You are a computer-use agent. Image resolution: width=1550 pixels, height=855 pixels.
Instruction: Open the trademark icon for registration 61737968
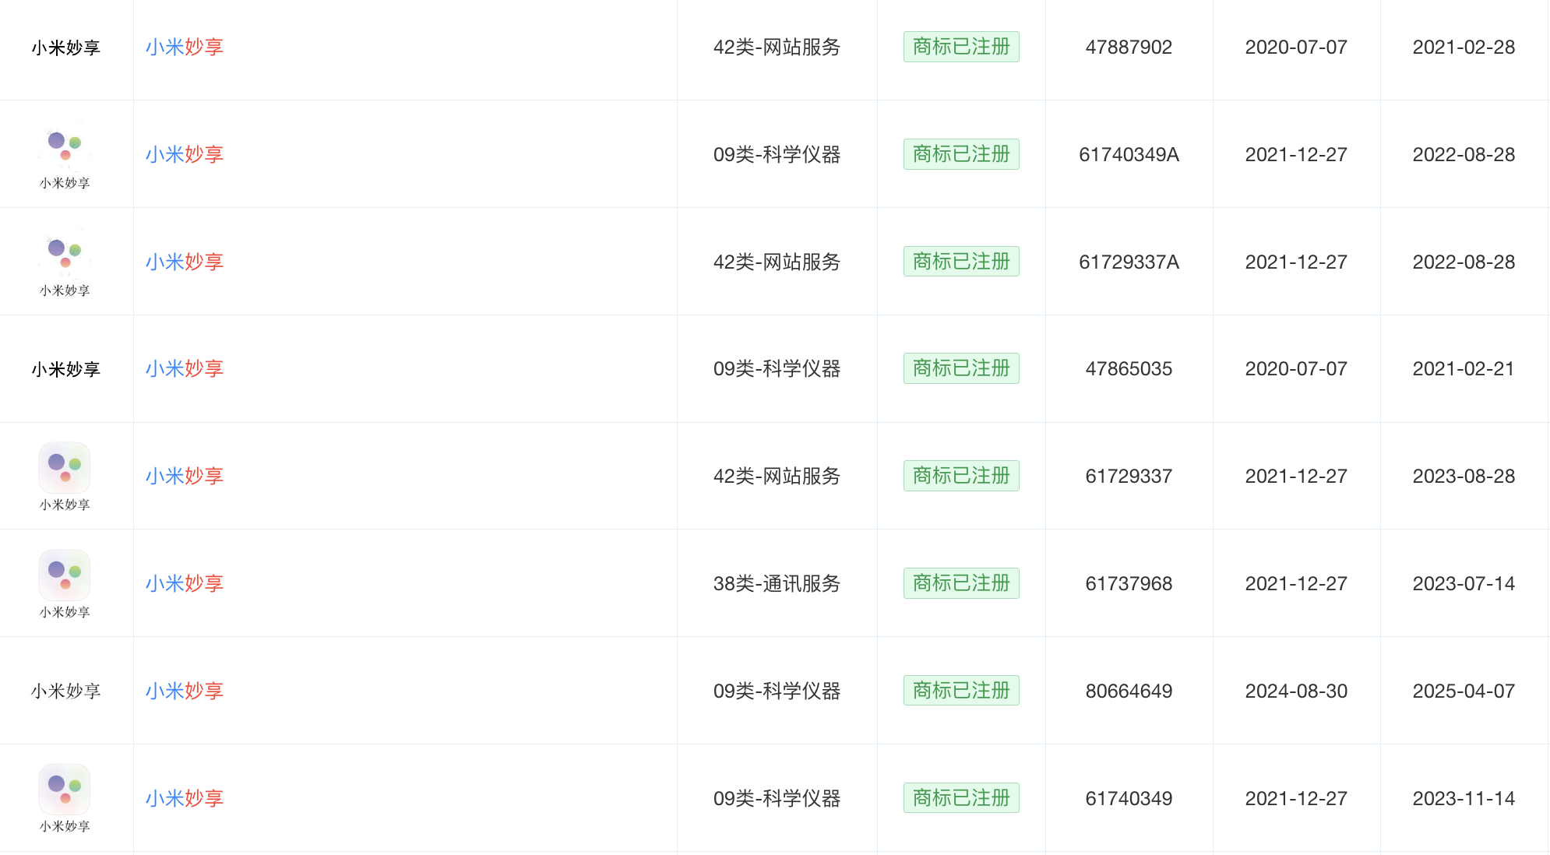click(65, 582)
